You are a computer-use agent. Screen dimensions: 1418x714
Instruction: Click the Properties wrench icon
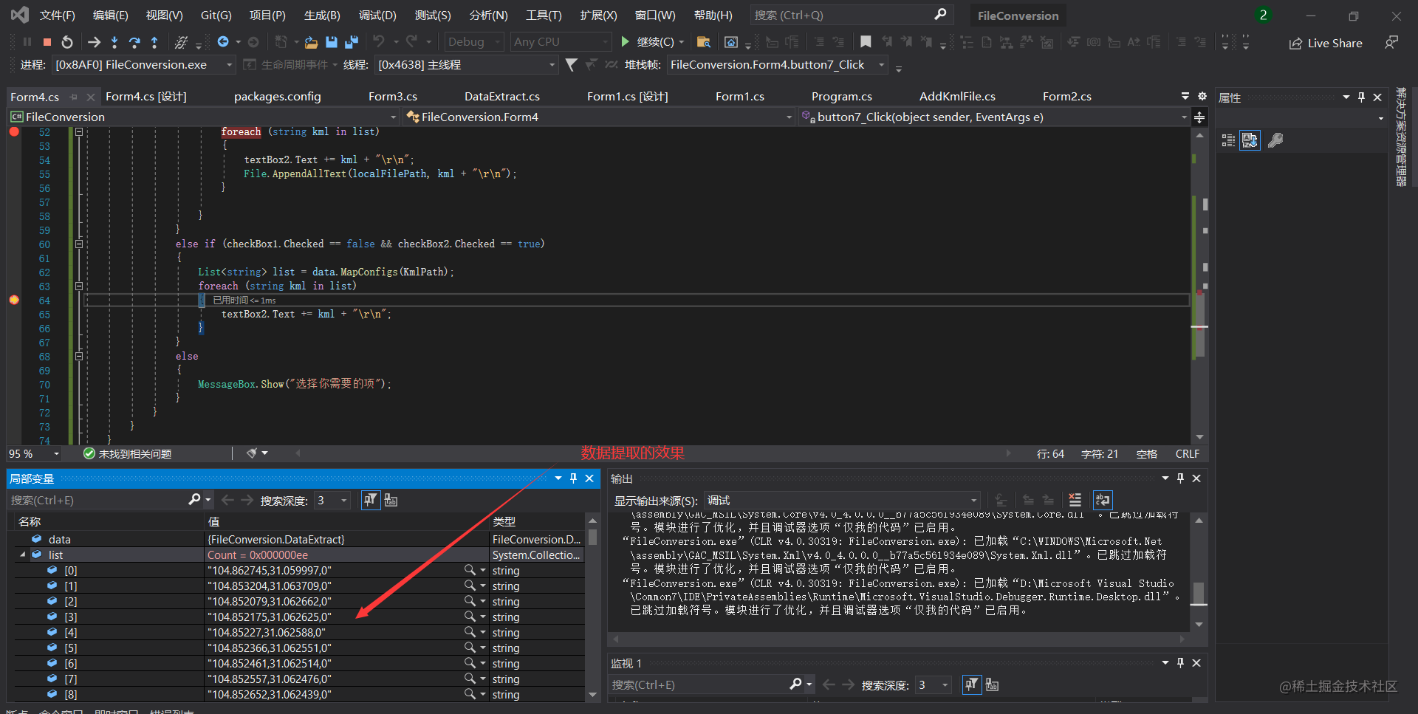coord(1275,140)
